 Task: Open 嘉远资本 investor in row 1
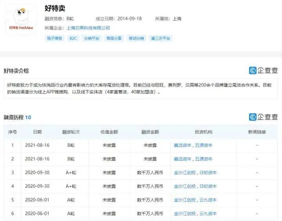pos(183,145)
